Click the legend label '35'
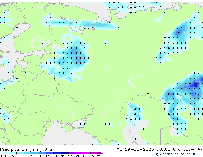203x157 pixels. pos(77,156)
